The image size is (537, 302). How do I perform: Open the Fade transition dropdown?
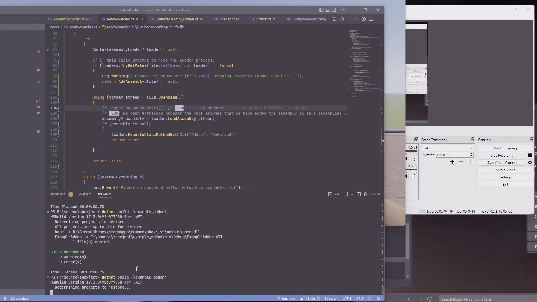point(447,148)
